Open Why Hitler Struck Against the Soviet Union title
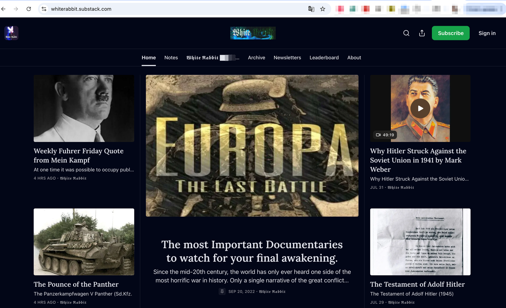Viewport: 506px width, 308px height. click(x=418, y=160)
